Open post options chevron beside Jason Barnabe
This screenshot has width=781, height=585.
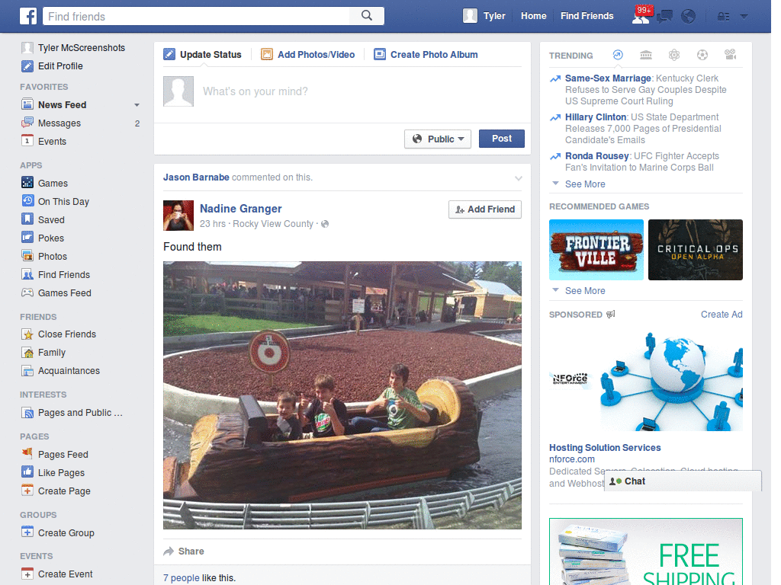click(518, 178)
